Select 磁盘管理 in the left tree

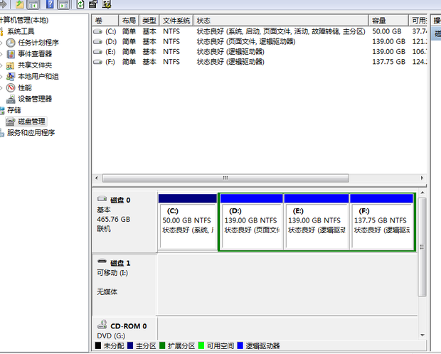pos(31,122)
